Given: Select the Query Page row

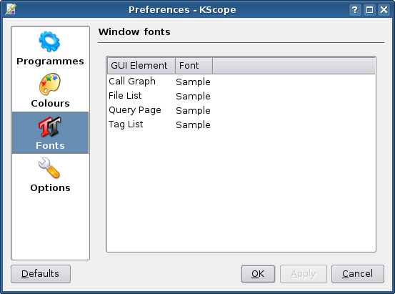Looking at the screenshot, I should 241,110.
